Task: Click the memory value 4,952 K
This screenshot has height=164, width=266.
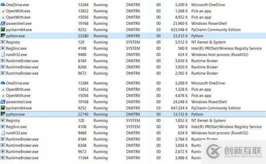Action: point(181,17)
